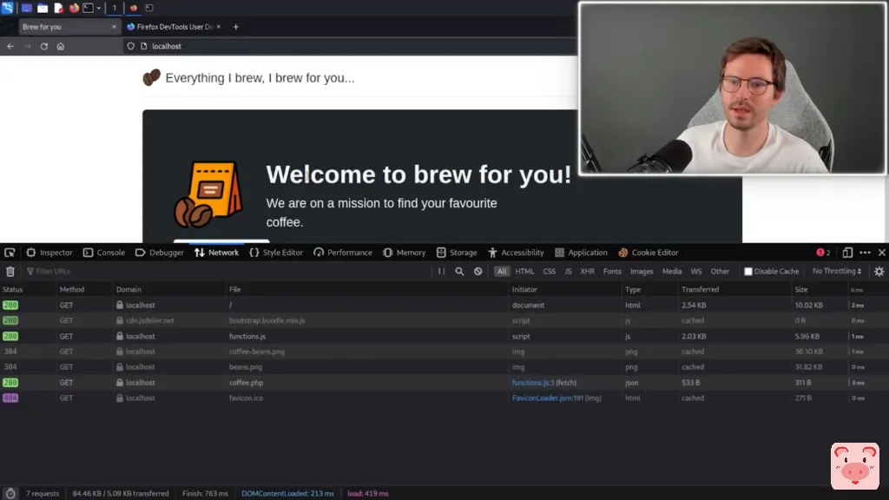
Task: Select the coffee.php request row
Action: [444, 383]
